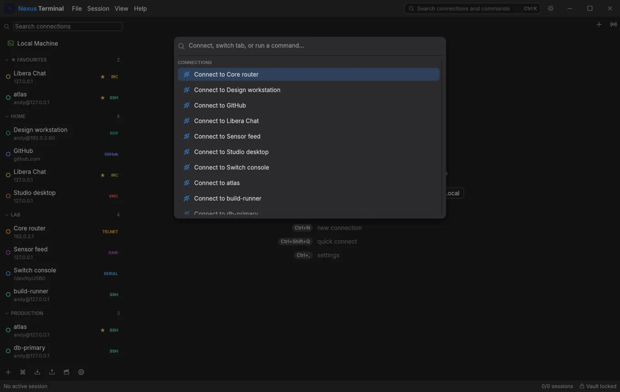The image size is (620, 392).
Task: Toggle favourite star on atlas under FAVOURITES
Action: click(x=103, y=98)
